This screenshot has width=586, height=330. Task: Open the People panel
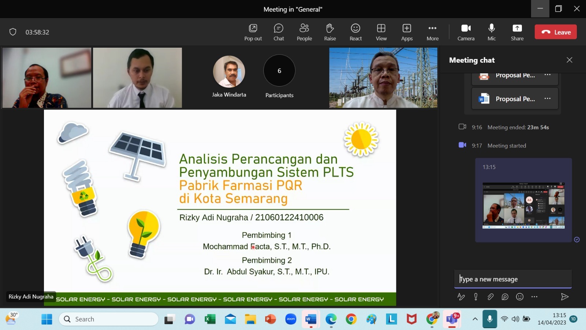point(304,32)
